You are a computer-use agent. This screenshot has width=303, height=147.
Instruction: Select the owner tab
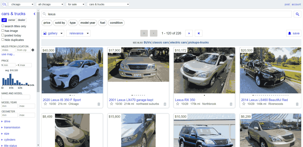tap(12, 20)
